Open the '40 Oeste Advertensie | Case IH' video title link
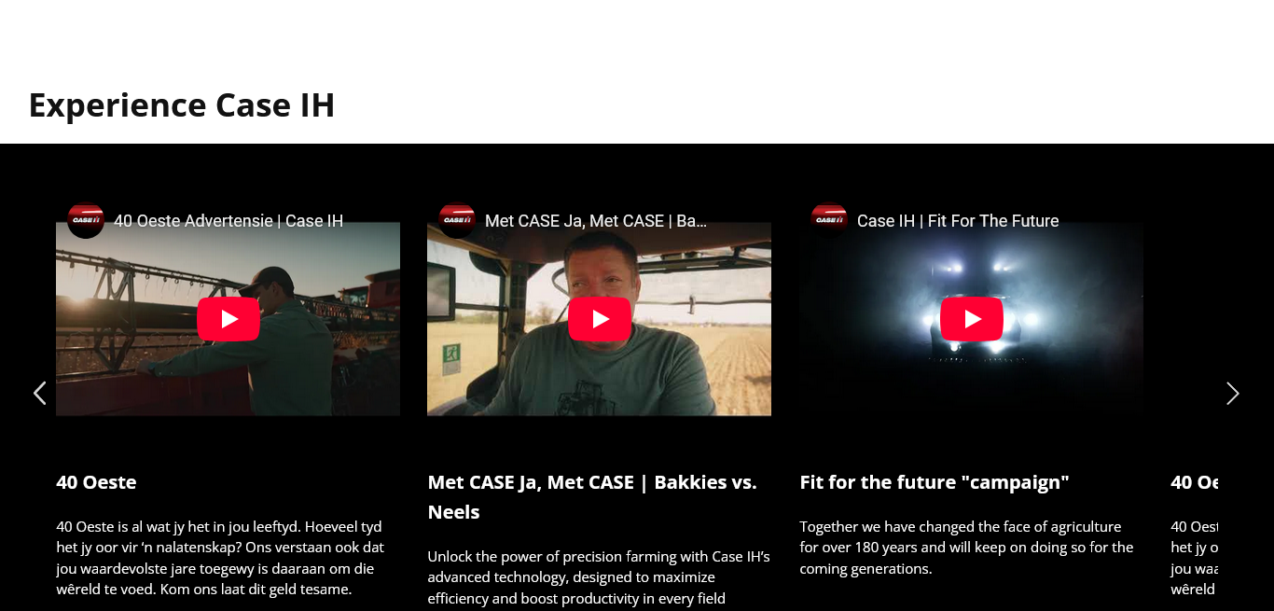The width and height of the screenshot is (1274, 611). pos(228,221)
